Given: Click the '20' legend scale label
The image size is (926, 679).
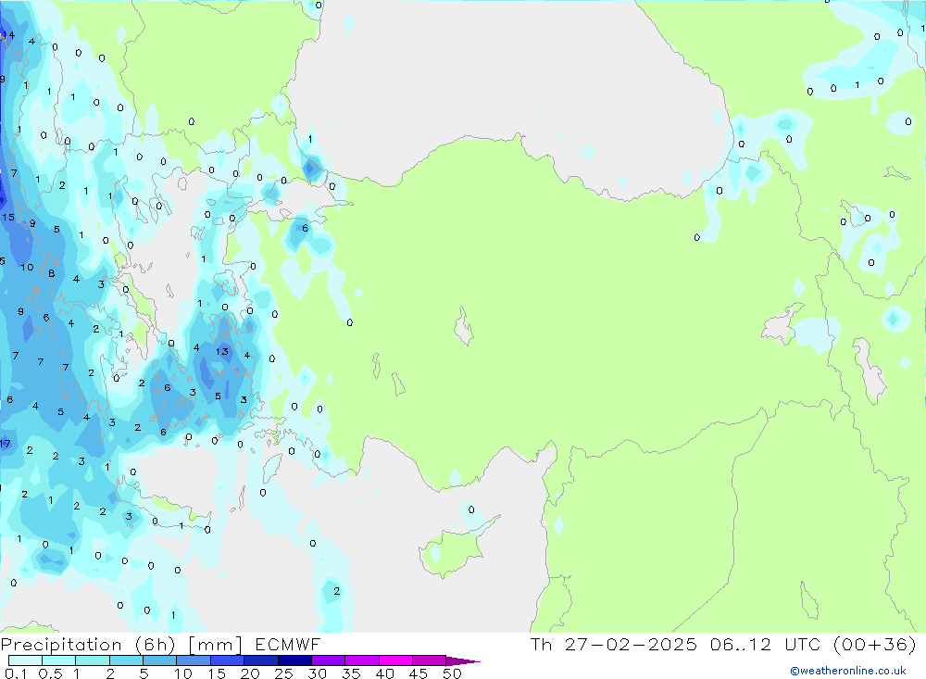Looking at the screenshot, I should point(250,673).
